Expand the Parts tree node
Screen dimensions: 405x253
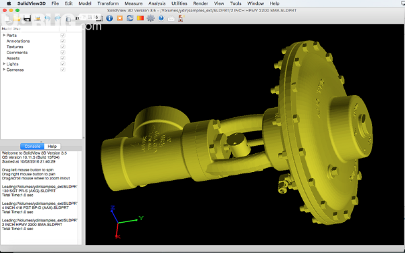pos(4,35)
